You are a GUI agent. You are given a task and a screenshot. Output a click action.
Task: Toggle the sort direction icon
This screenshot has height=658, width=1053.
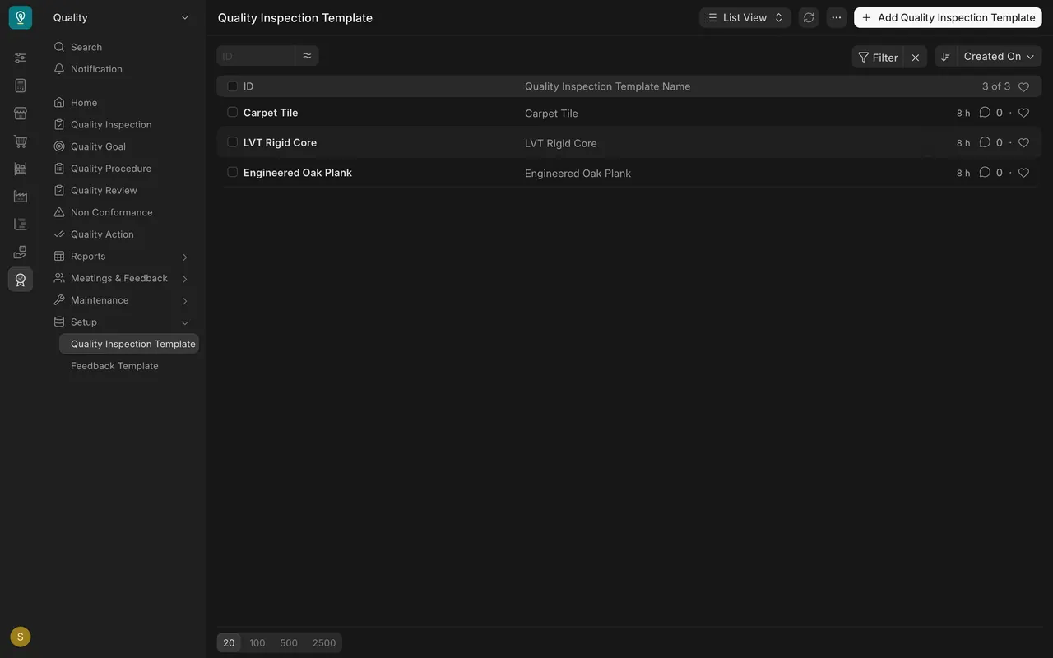click(x=946, y=56)
